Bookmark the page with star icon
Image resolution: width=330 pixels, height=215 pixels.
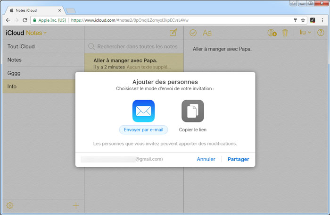tap(303, 20)
